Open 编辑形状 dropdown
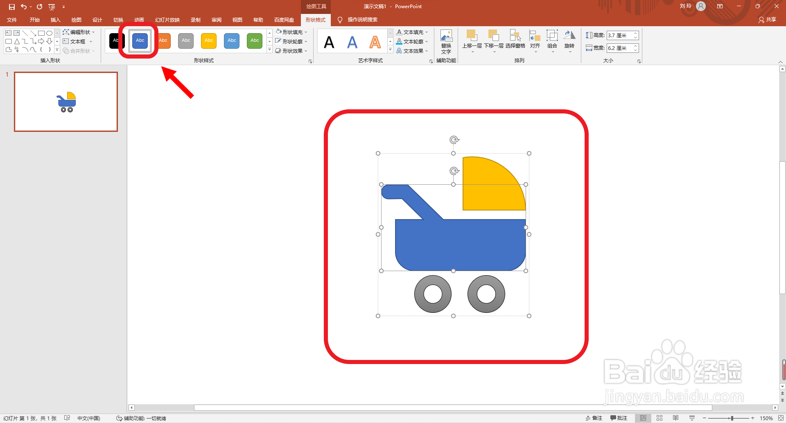This screenshot has width=786, height=423. (x=79, y=32)
